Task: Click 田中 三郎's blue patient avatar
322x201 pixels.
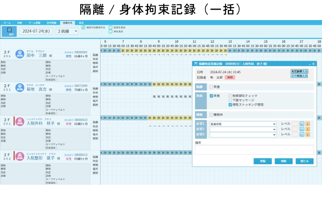Action: point(20,54)
